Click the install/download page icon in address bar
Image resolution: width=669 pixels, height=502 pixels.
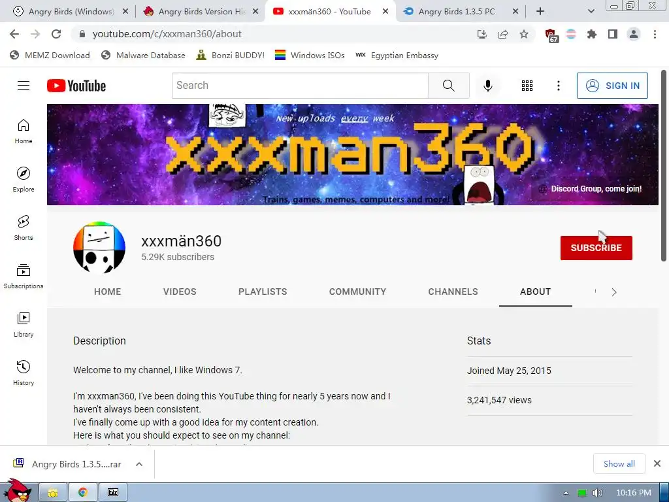482,34
